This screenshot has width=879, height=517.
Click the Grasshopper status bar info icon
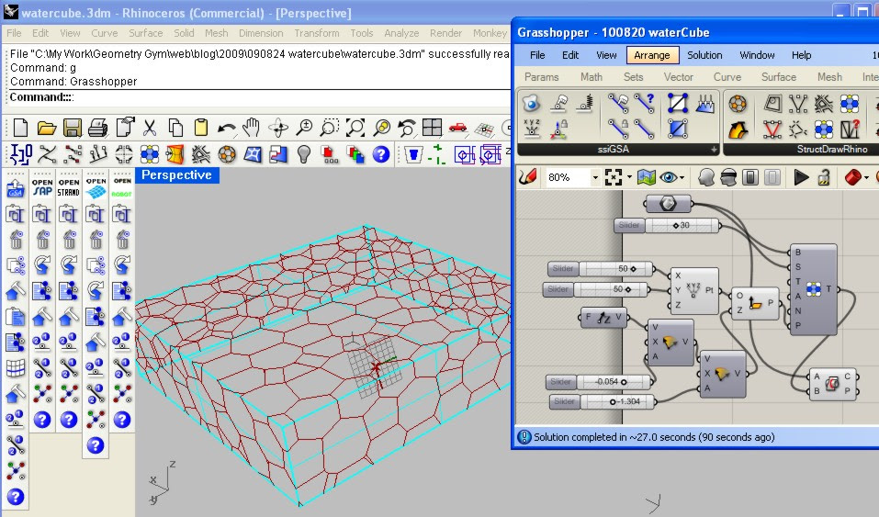[x=524, y=437]
